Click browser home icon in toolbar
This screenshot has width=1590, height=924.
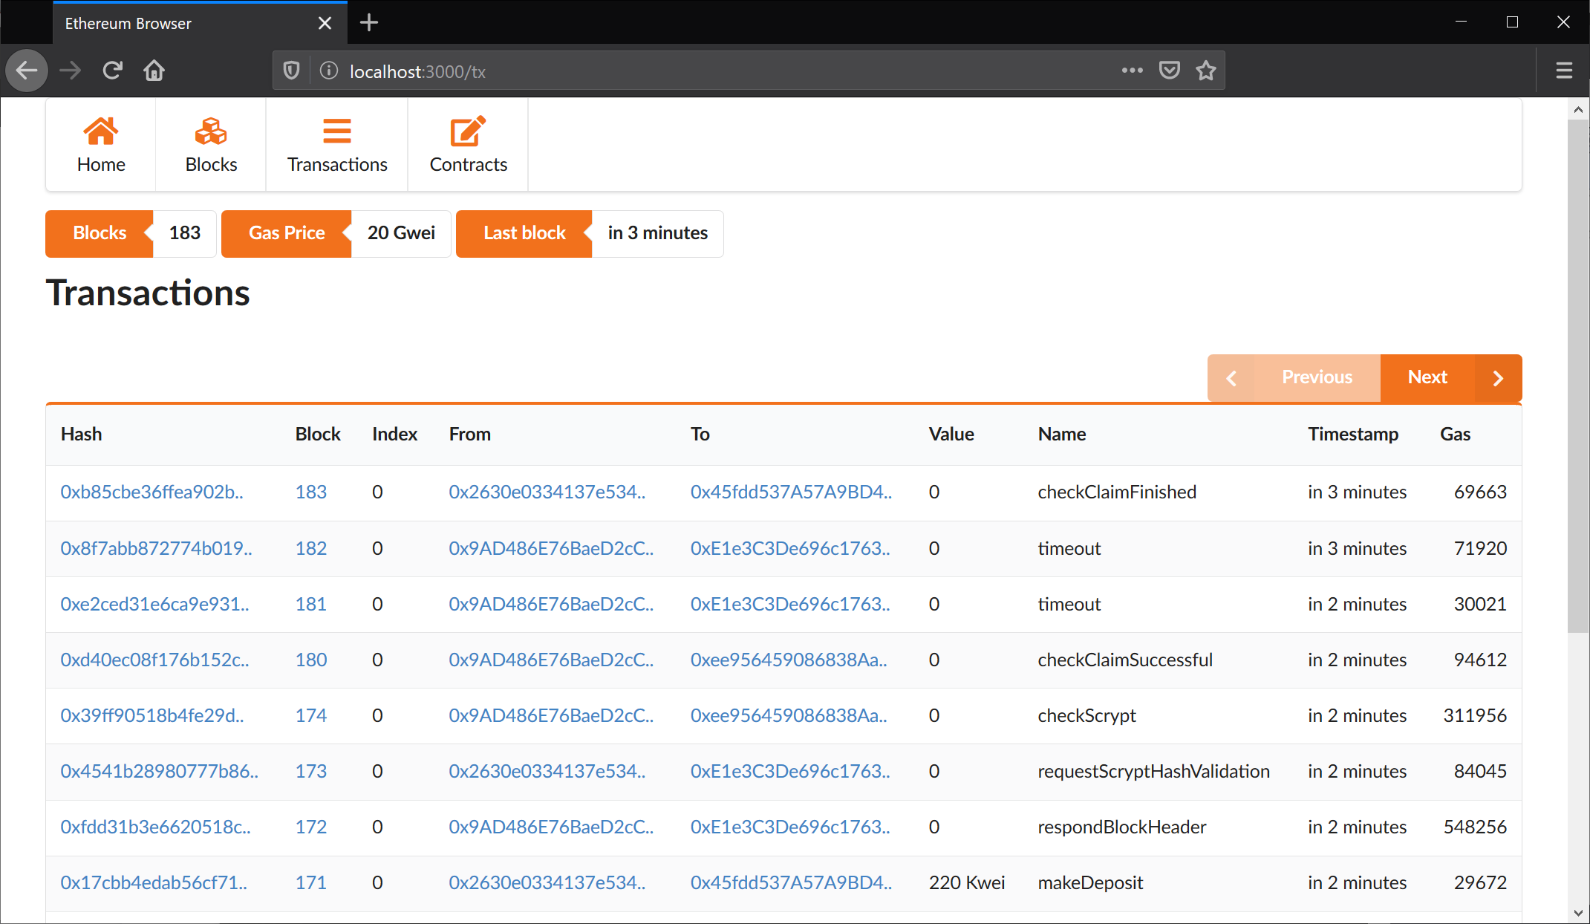click(154, 71)
